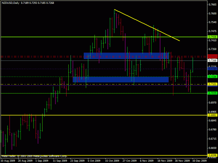Click the green 0.7156 price label

212,76
